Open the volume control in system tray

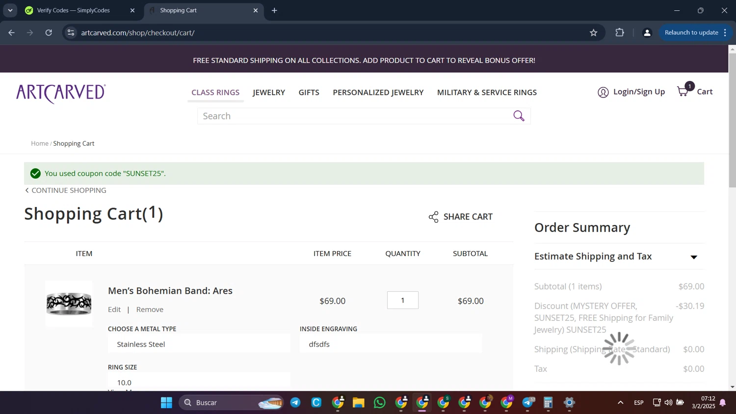[668, 403]
